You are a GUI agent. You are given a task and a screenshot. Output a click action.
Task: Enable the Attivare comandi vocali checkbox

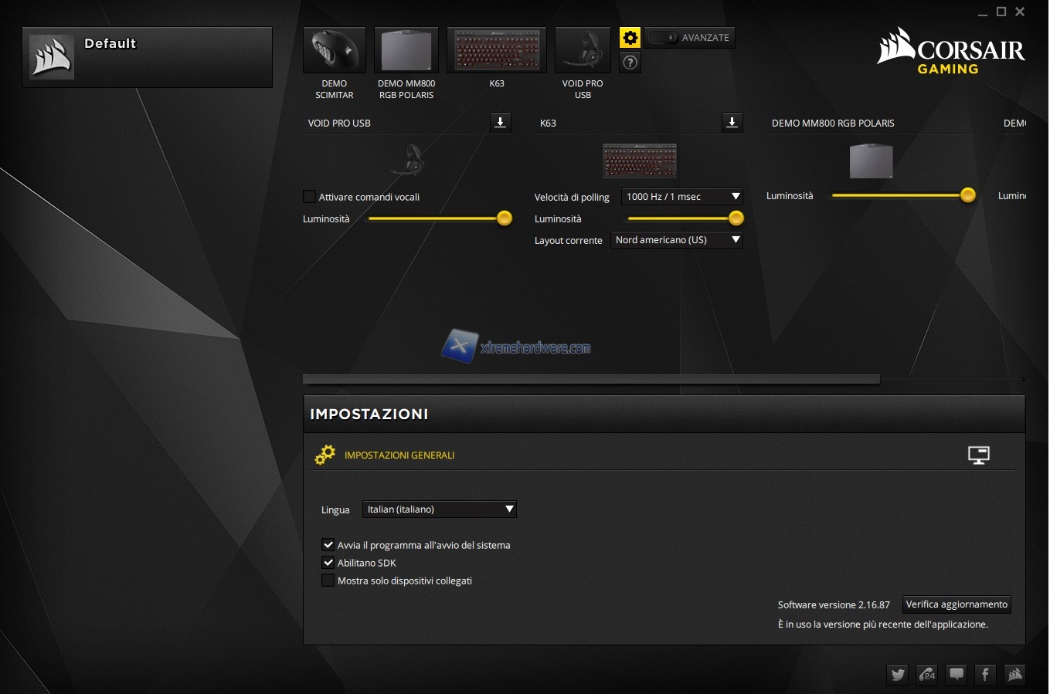tap(310, 197)
